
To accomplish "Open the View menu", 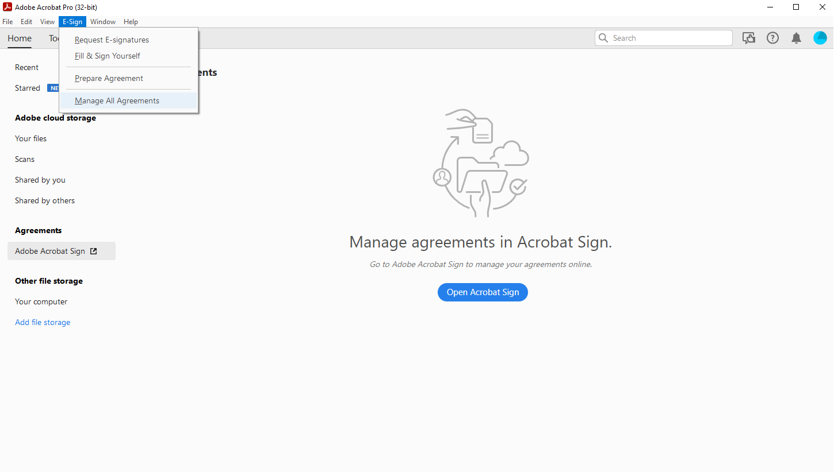I will point(48,22).
